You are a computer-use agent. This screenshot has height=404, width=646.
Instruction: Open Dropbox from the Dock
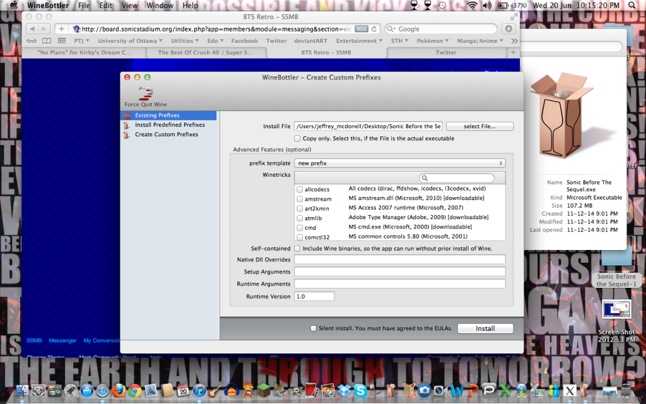coord(344,390)
